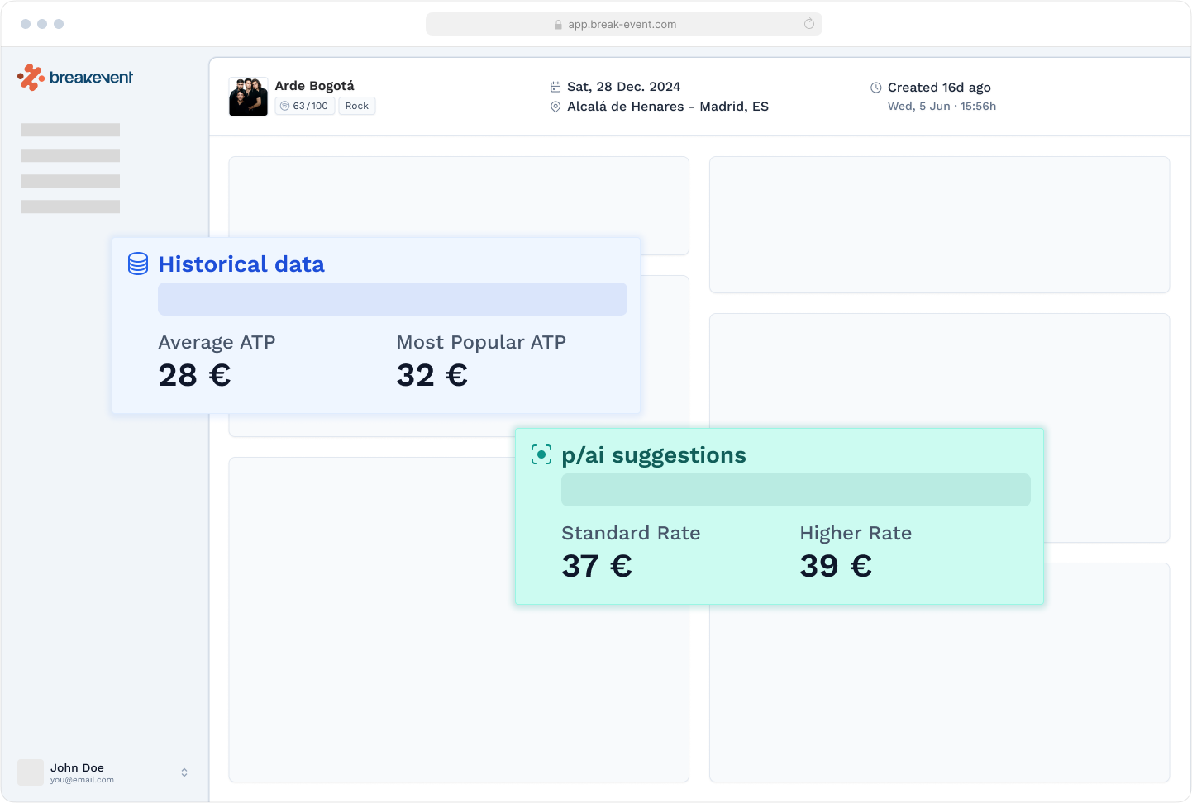Viewport: 1192px width, 803px height.
Task: Click the Historical data heading
Action: coord(241,264)
